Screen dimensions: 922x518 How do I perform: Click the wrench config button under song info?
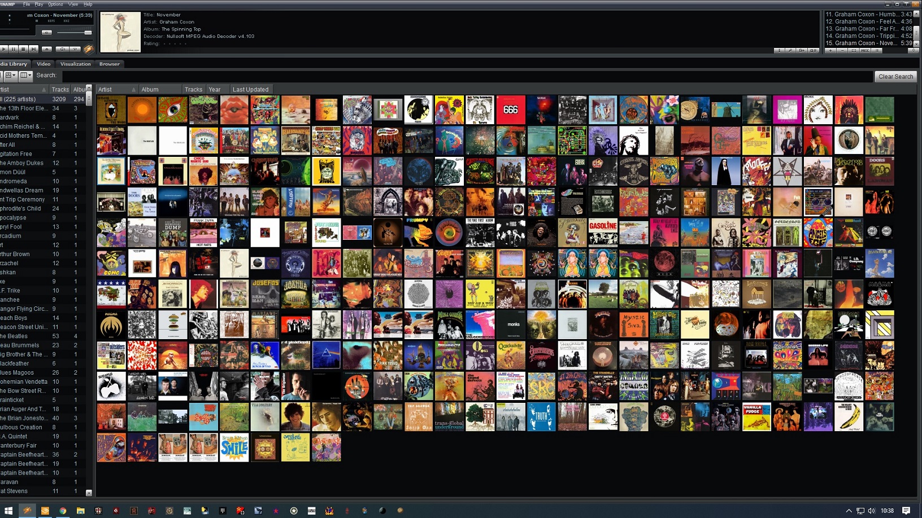(790, 50)
